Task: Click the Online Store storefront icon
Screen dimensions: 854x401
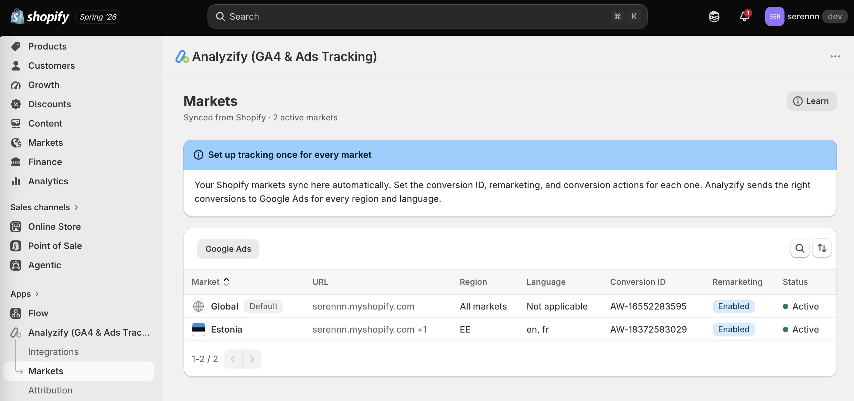Action: [16, 227]
